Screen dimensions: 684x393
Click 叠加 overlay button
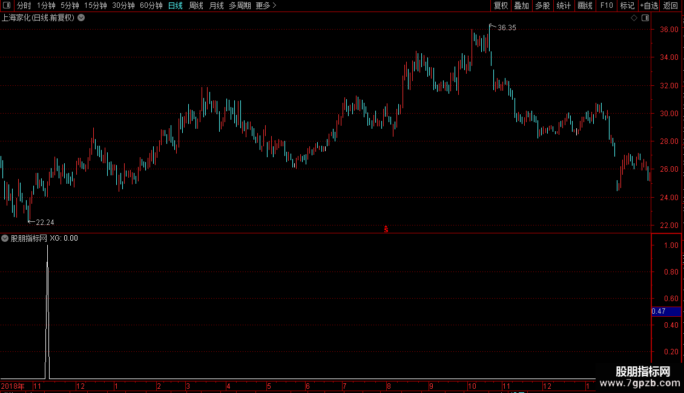521,5
